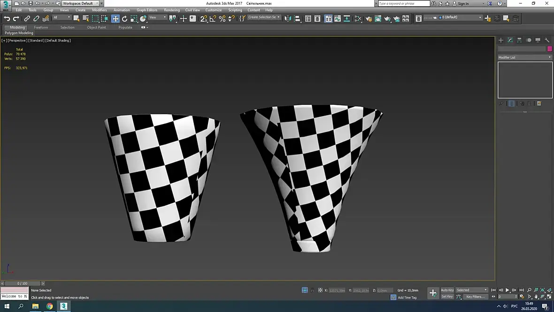
Task: Click the Key Filters button
Action: pos(475,296)
